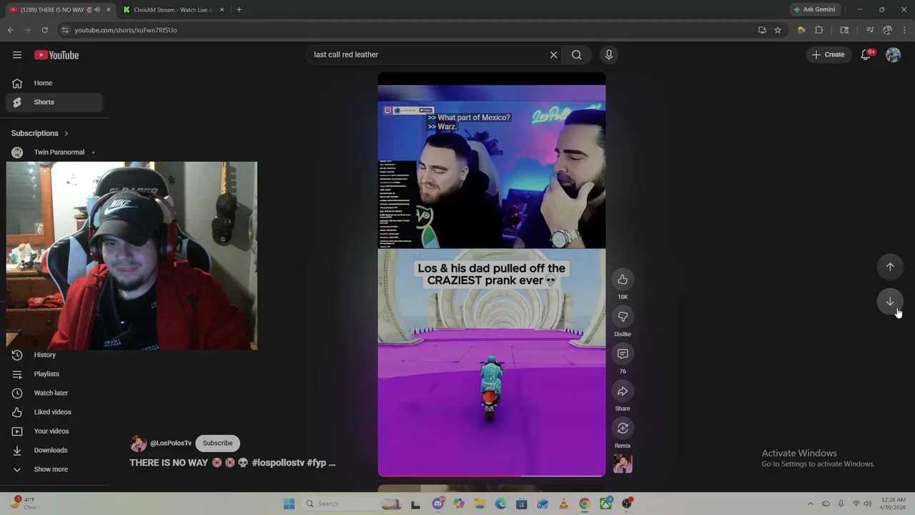915x515 pixels.
Task: Open the notifications bell
Action: [x=866, y=54]
